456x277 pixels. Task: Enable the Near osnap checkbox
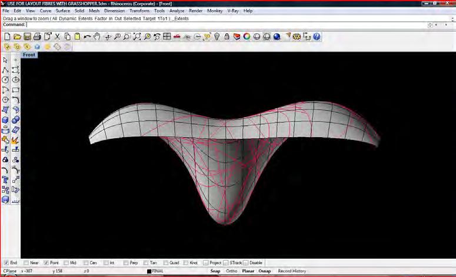(26, 263)
